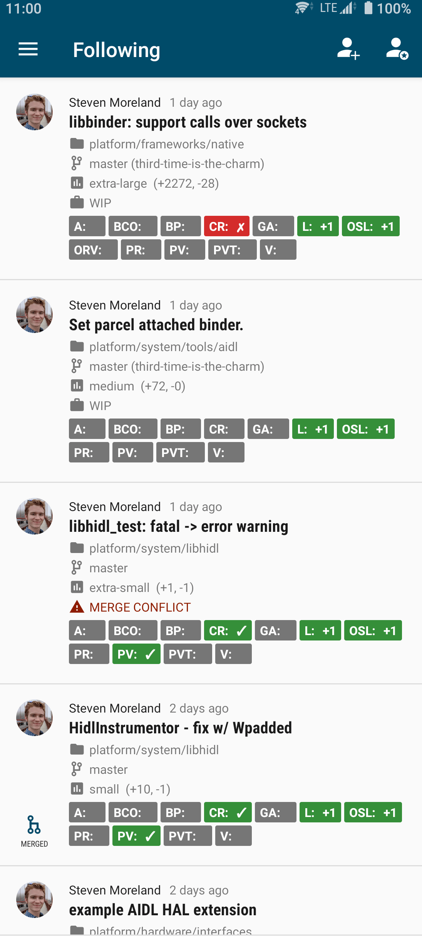Tap the ORV label on libbinder change
Screen dimensions: 422x938
coord(93,250)
